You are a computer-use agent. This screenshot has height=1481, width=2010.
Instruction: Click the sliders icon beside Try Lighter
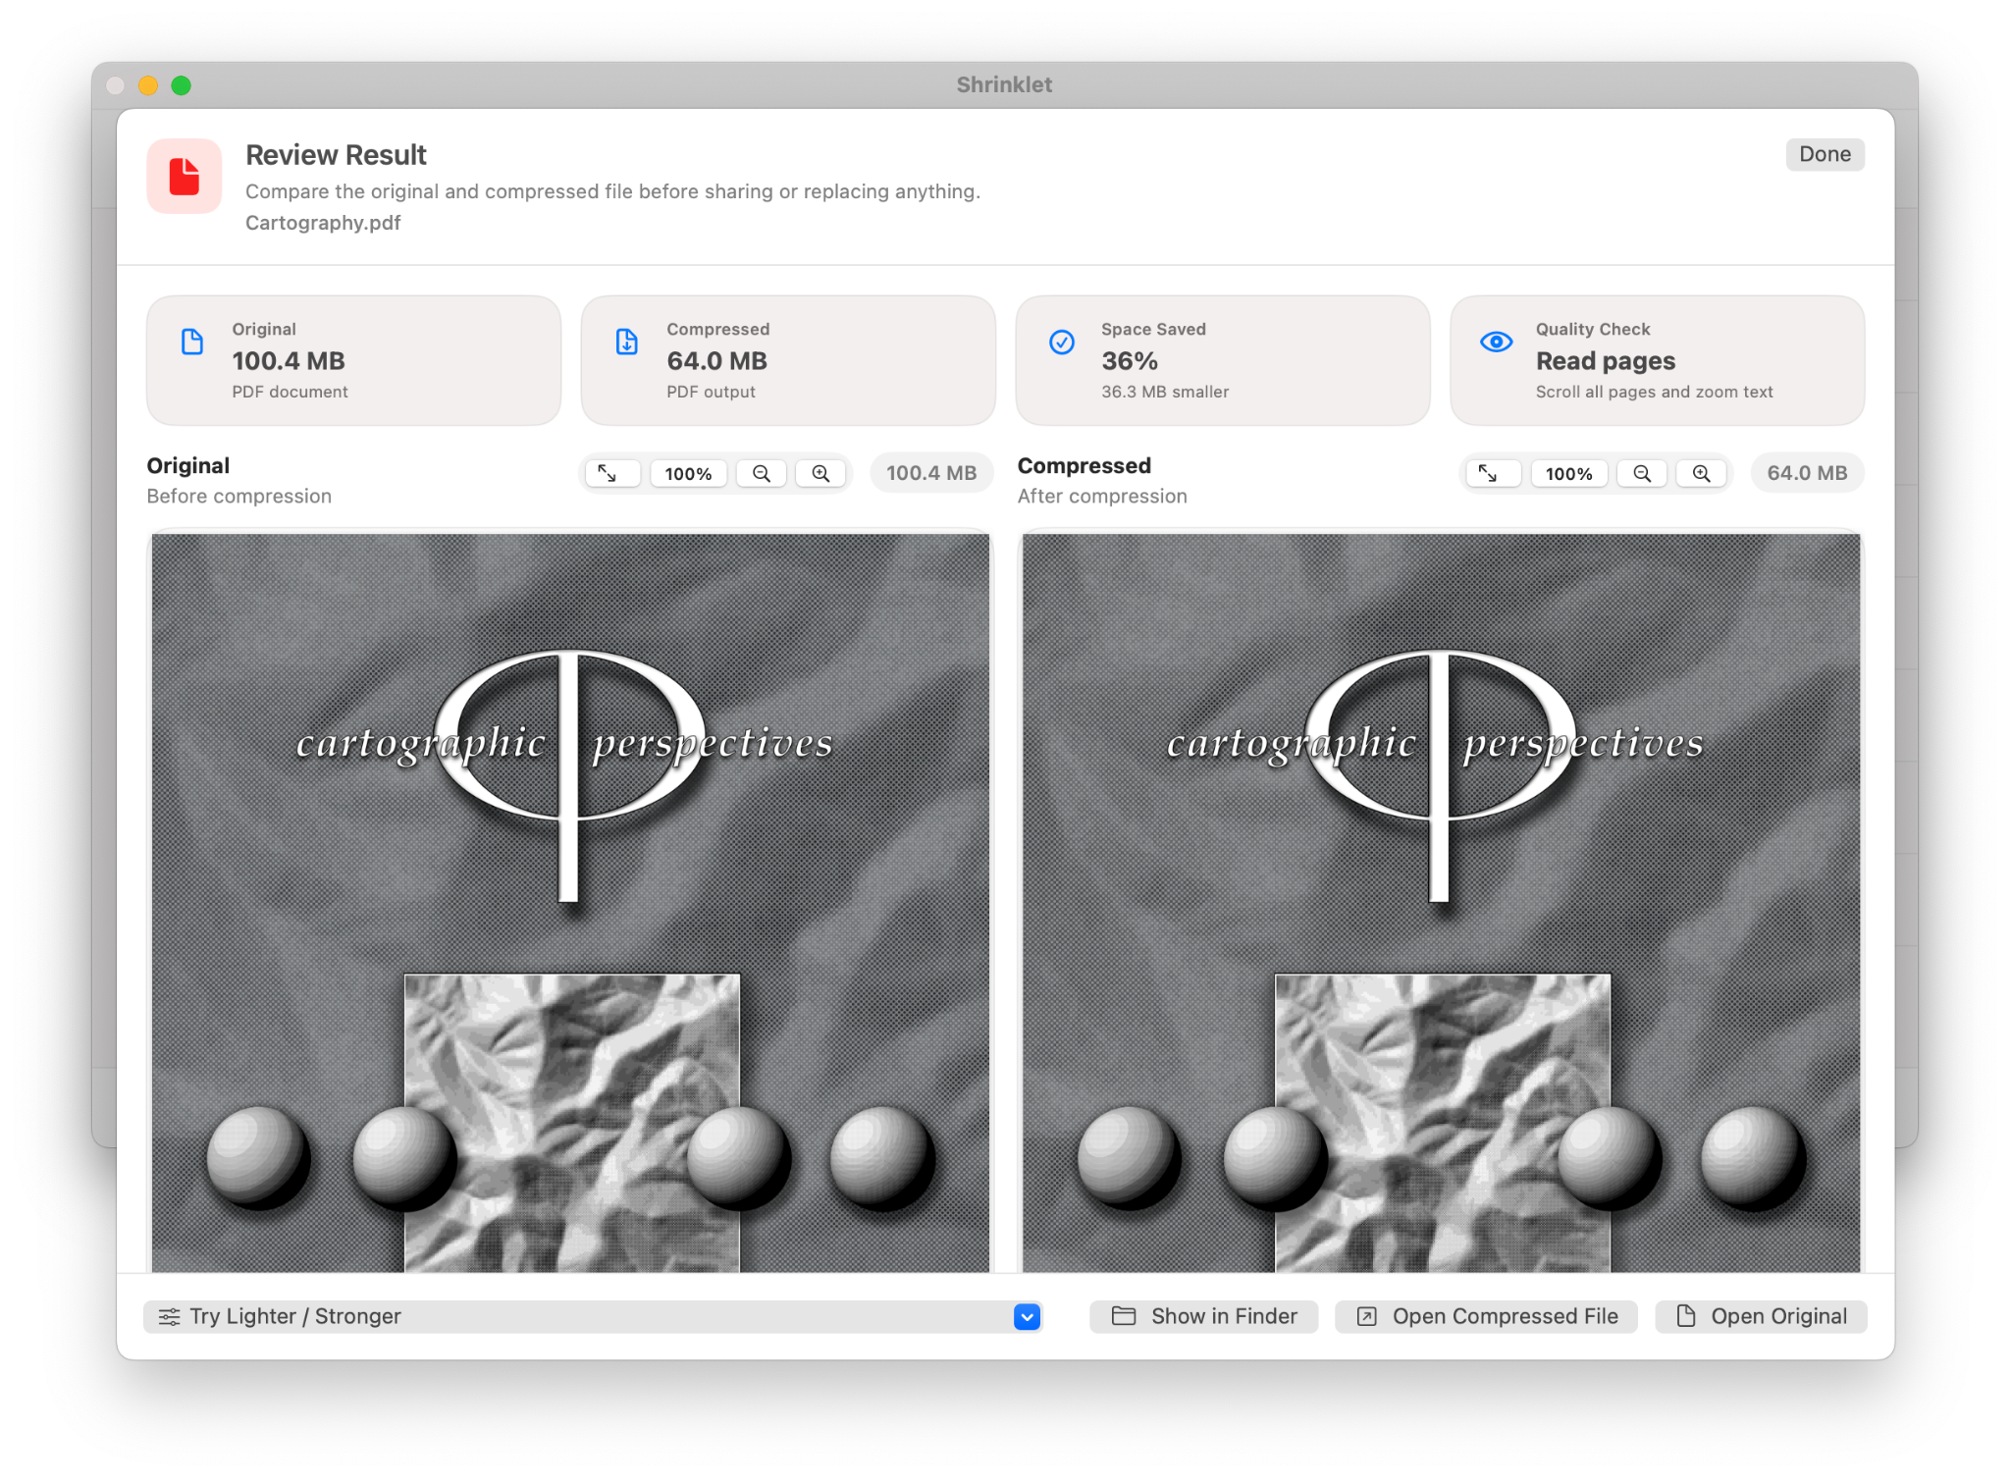click(x=169, y=1316)
